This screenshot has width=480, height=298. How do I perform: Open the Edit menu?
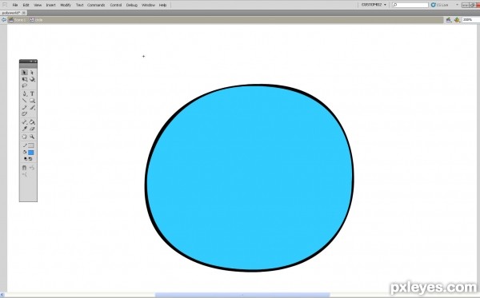(26, 6)
